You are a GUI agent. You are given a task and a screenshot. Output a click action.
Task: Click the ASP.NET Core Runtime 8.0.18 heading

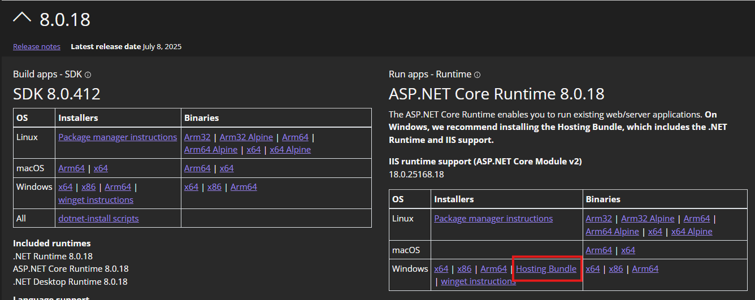point(497,93)
